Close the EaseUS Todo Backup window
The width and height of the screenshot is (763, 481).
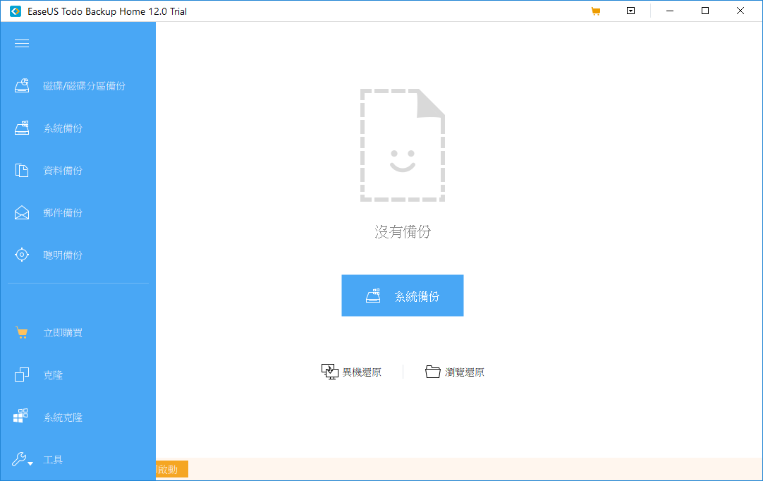click(740, 11)
